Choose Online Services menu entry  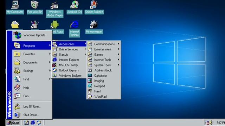click(69, 49)
